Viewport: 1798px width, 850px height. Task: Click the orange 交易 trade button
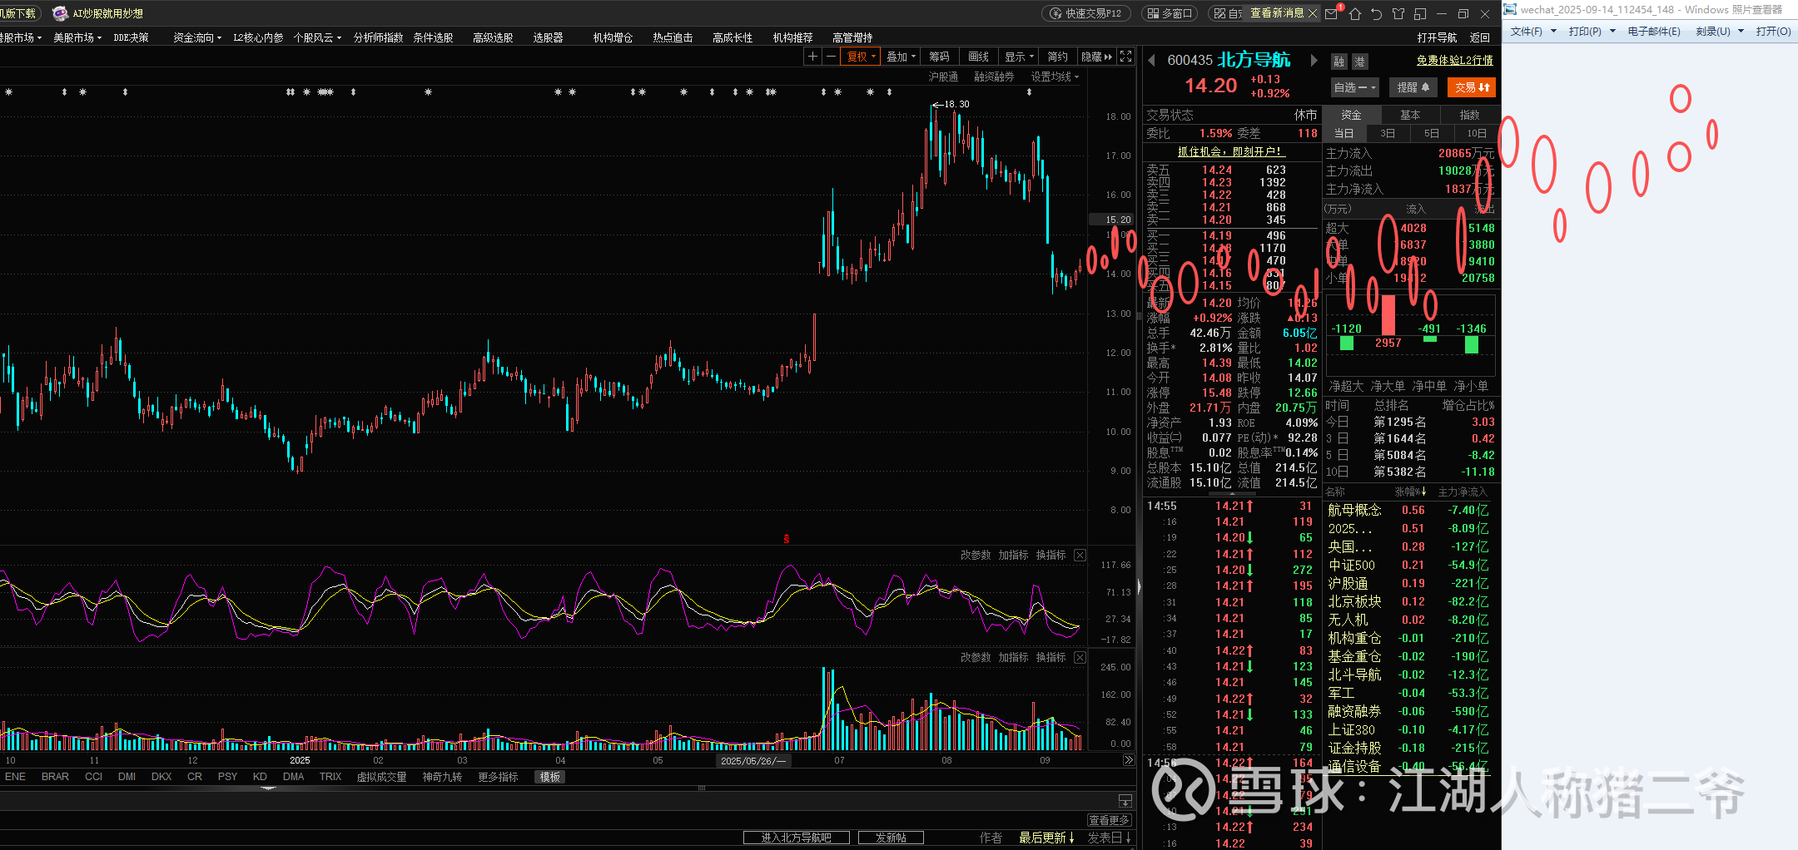(x=1472, y=87)
